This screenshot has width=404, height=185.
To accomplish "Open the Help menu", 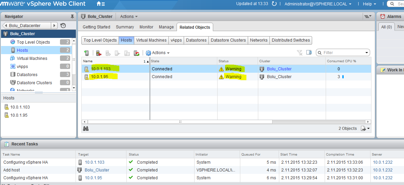I will [369, 4].
